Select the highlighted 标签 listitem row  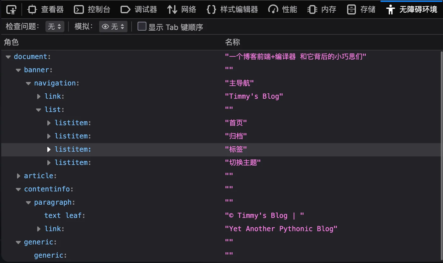[x=72, y=149]
